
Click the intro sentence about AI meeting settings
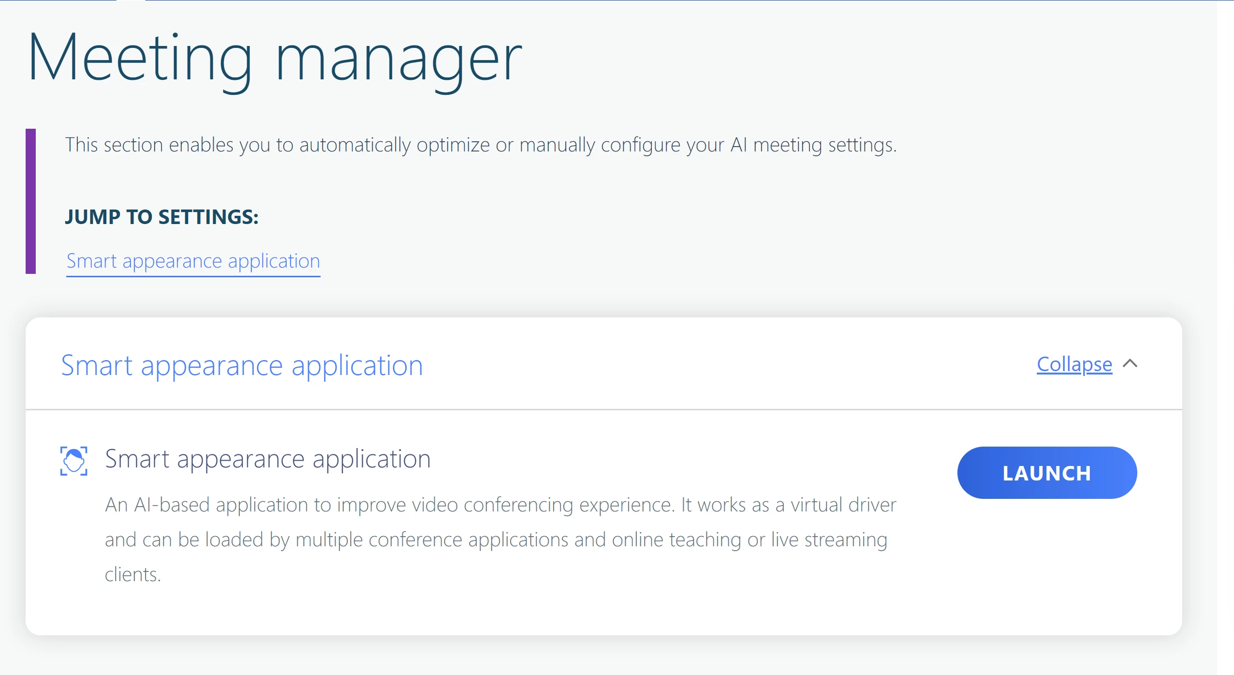point(480,145)
